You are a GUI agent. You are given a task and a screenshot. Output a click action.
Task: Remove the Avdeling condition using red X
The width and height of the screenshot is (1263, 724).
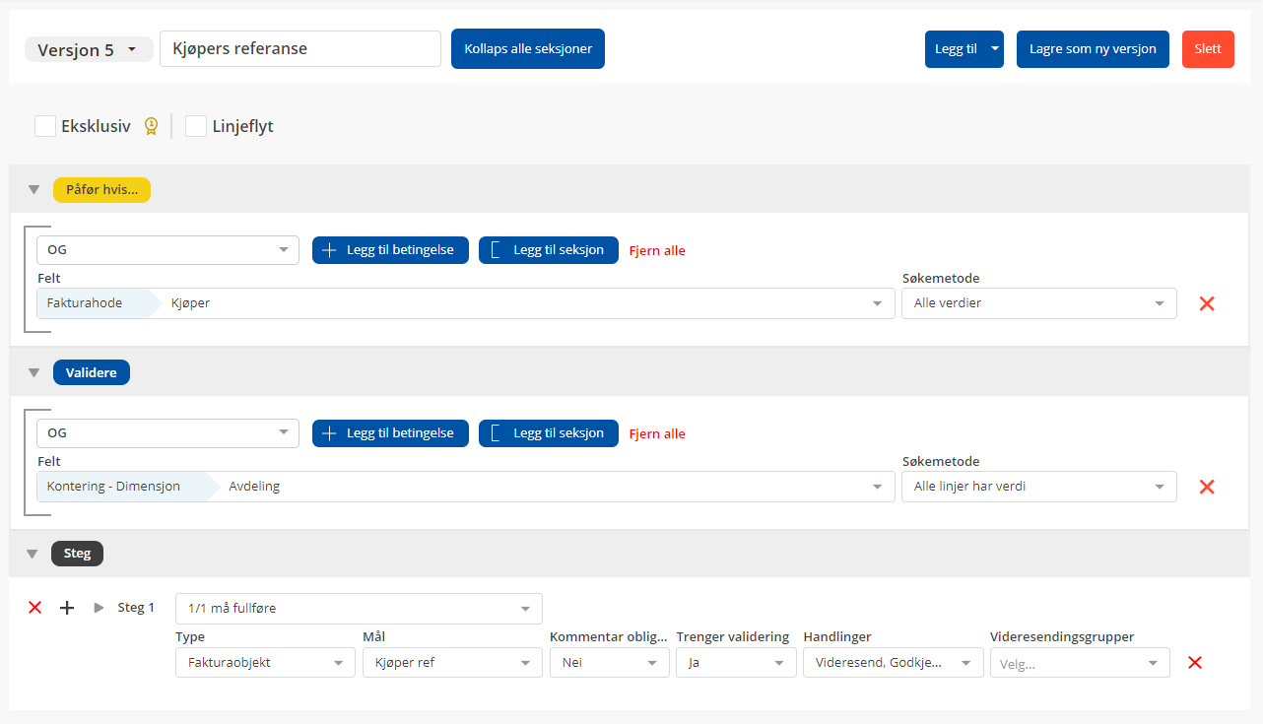[x=1207, y=487]
